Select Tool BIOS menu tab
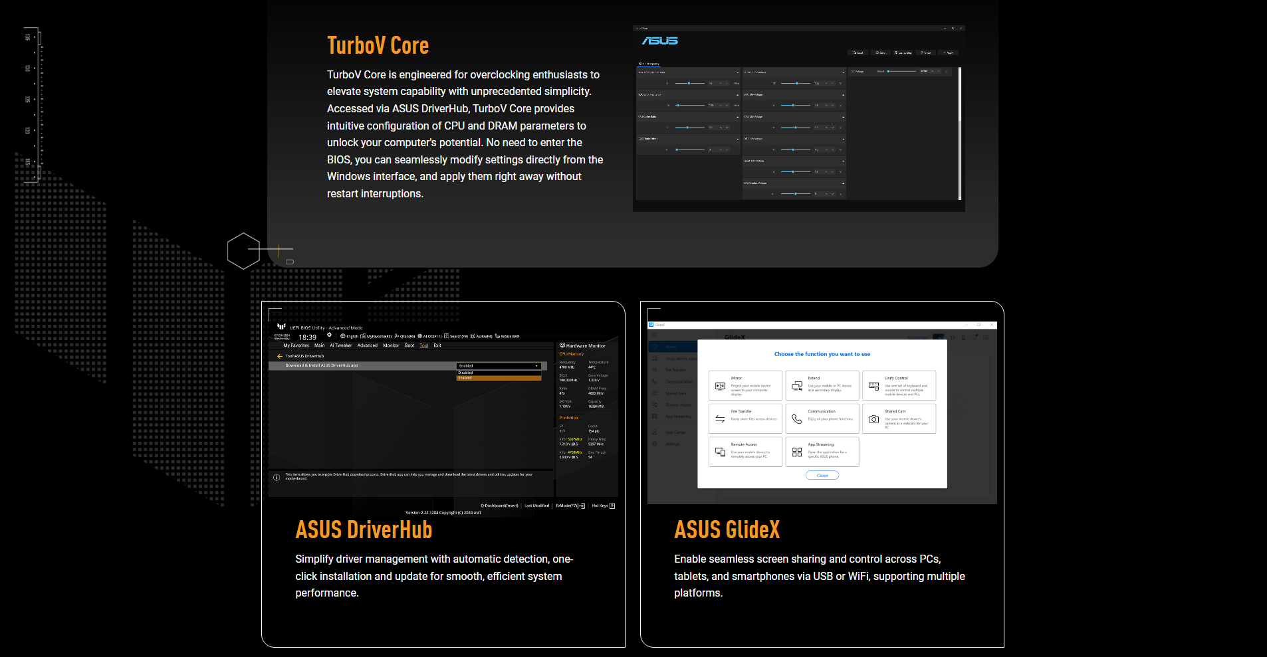The image size is (1267, 657). (424, 345)
